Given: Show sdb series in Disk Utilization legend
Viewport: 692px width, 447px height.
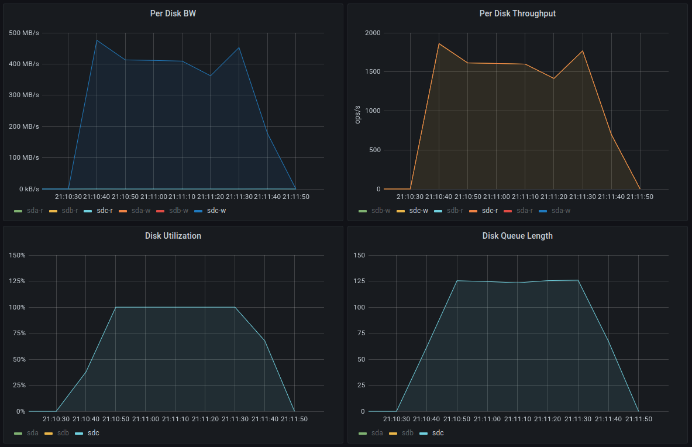Looking at the screenshot, I should pos(63,434).
